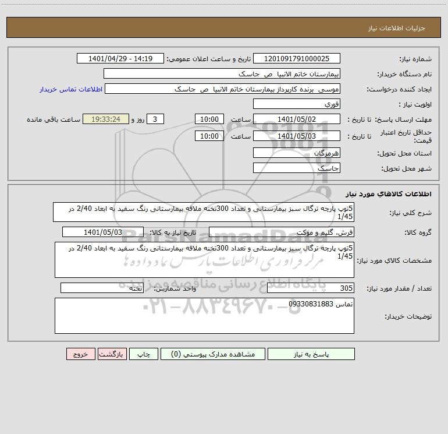The height and width of the screenshot is (434, 448).
Task: Click the تاریخ و ساعت اعلان عمومی label
Action: coord(209,59)
